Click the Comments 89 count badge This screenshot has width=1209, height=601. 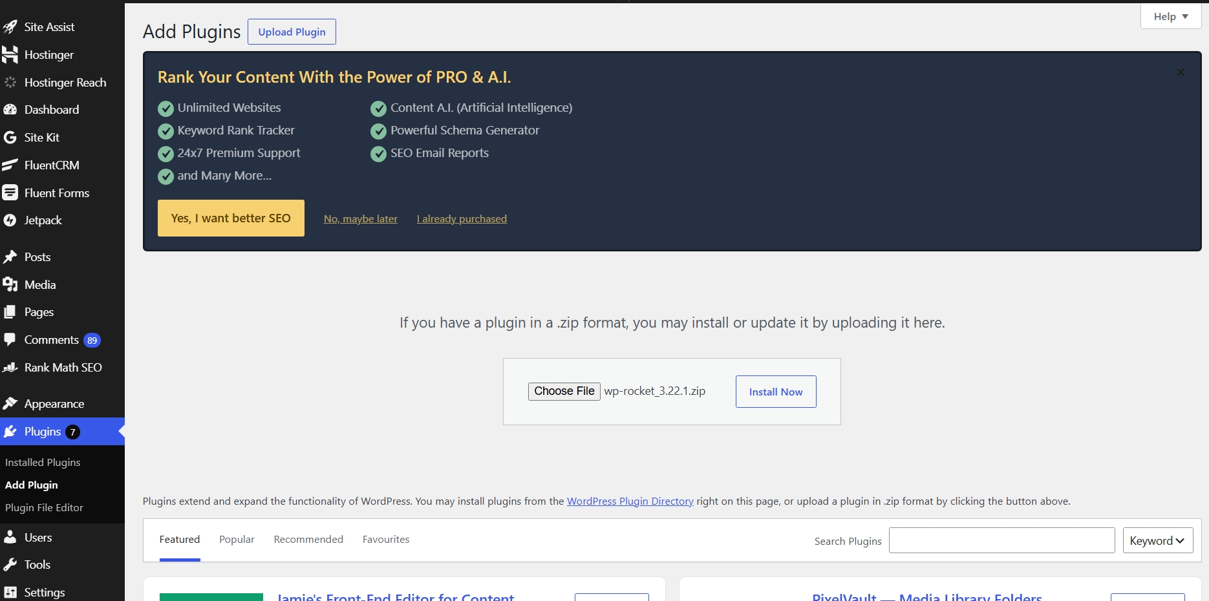point(92,341)
